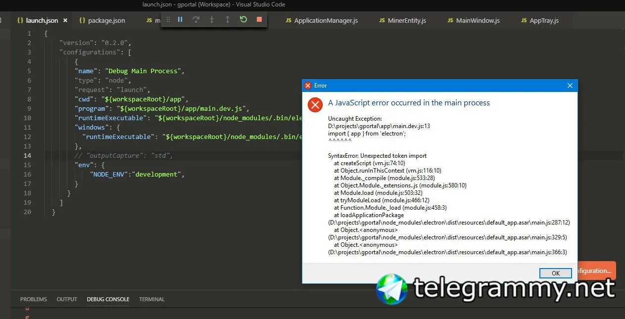The image size is (625, 319).
Task: Click OK in the Error dialog
Action: pos(556,273)
